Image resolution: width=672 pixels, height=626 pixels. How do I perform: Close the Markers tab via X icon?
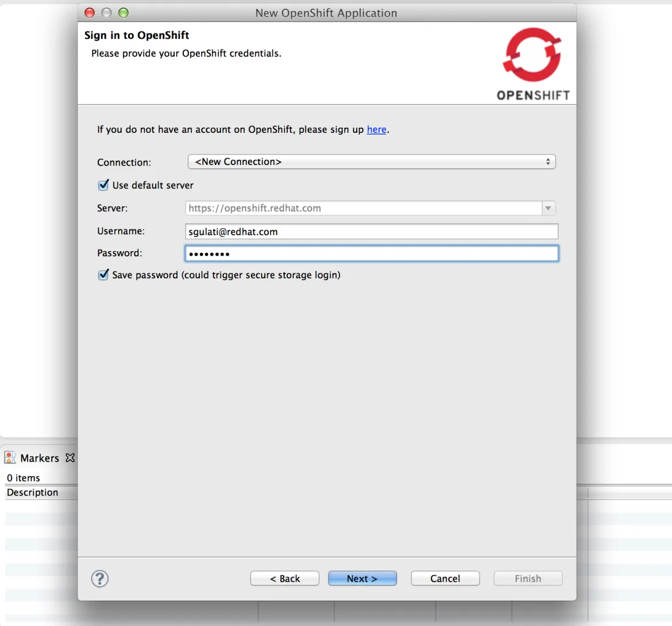click(70, 458)
